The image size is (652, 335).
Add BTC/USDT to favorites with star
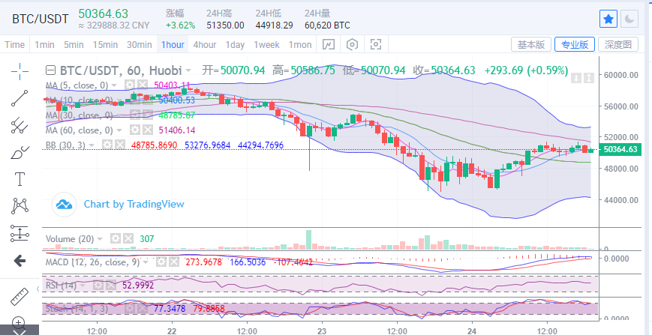(x=608, y=19)
